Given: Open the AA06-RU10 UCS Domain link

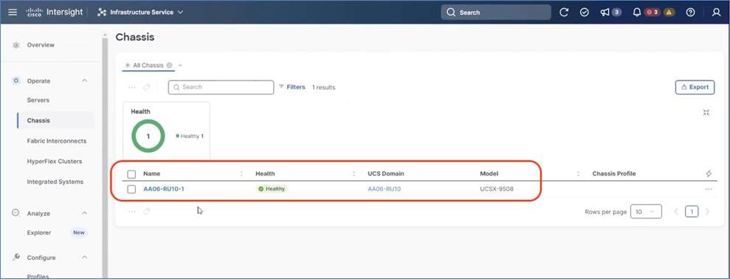Looking at the screenshot, I should click(x=384, y=189).
